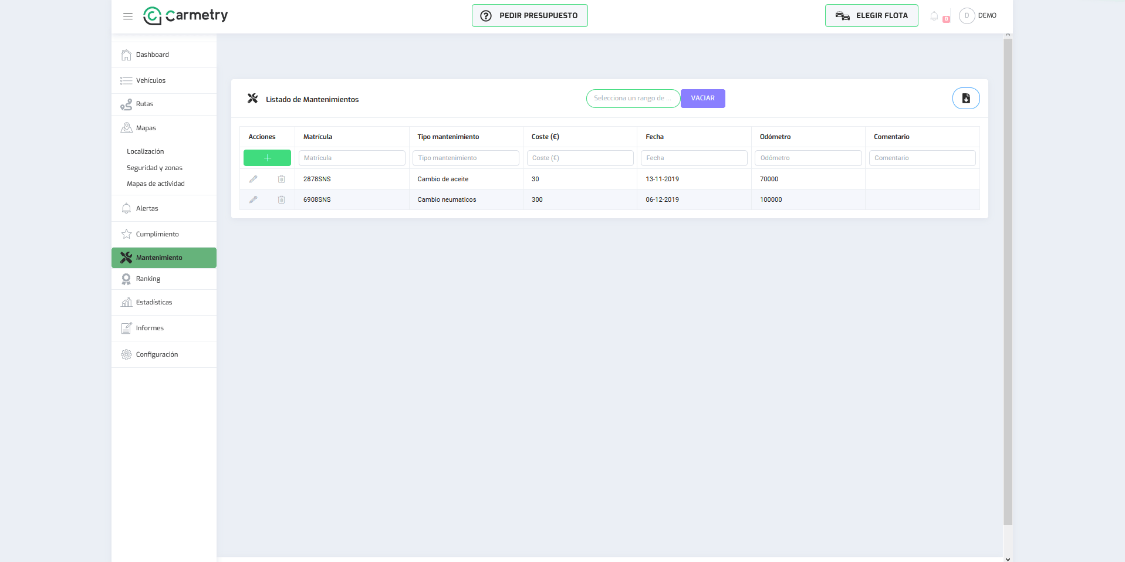Viewport: 1125px width, 562px height.
Task: Toggle the hamburger sidebar menu
Action: pos(128,16)
